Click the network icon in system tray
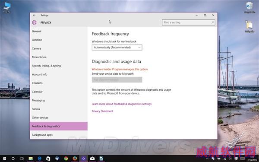The image size is (259, 162). point(224,159)
